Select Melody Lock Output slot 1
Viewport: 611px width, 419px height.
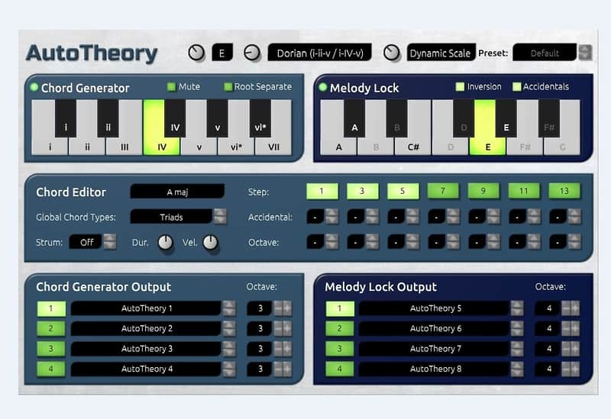click(x=340, y=308)
